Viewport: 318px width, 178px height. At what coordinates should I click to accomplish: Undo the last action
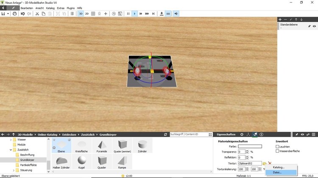pos(23,14)
